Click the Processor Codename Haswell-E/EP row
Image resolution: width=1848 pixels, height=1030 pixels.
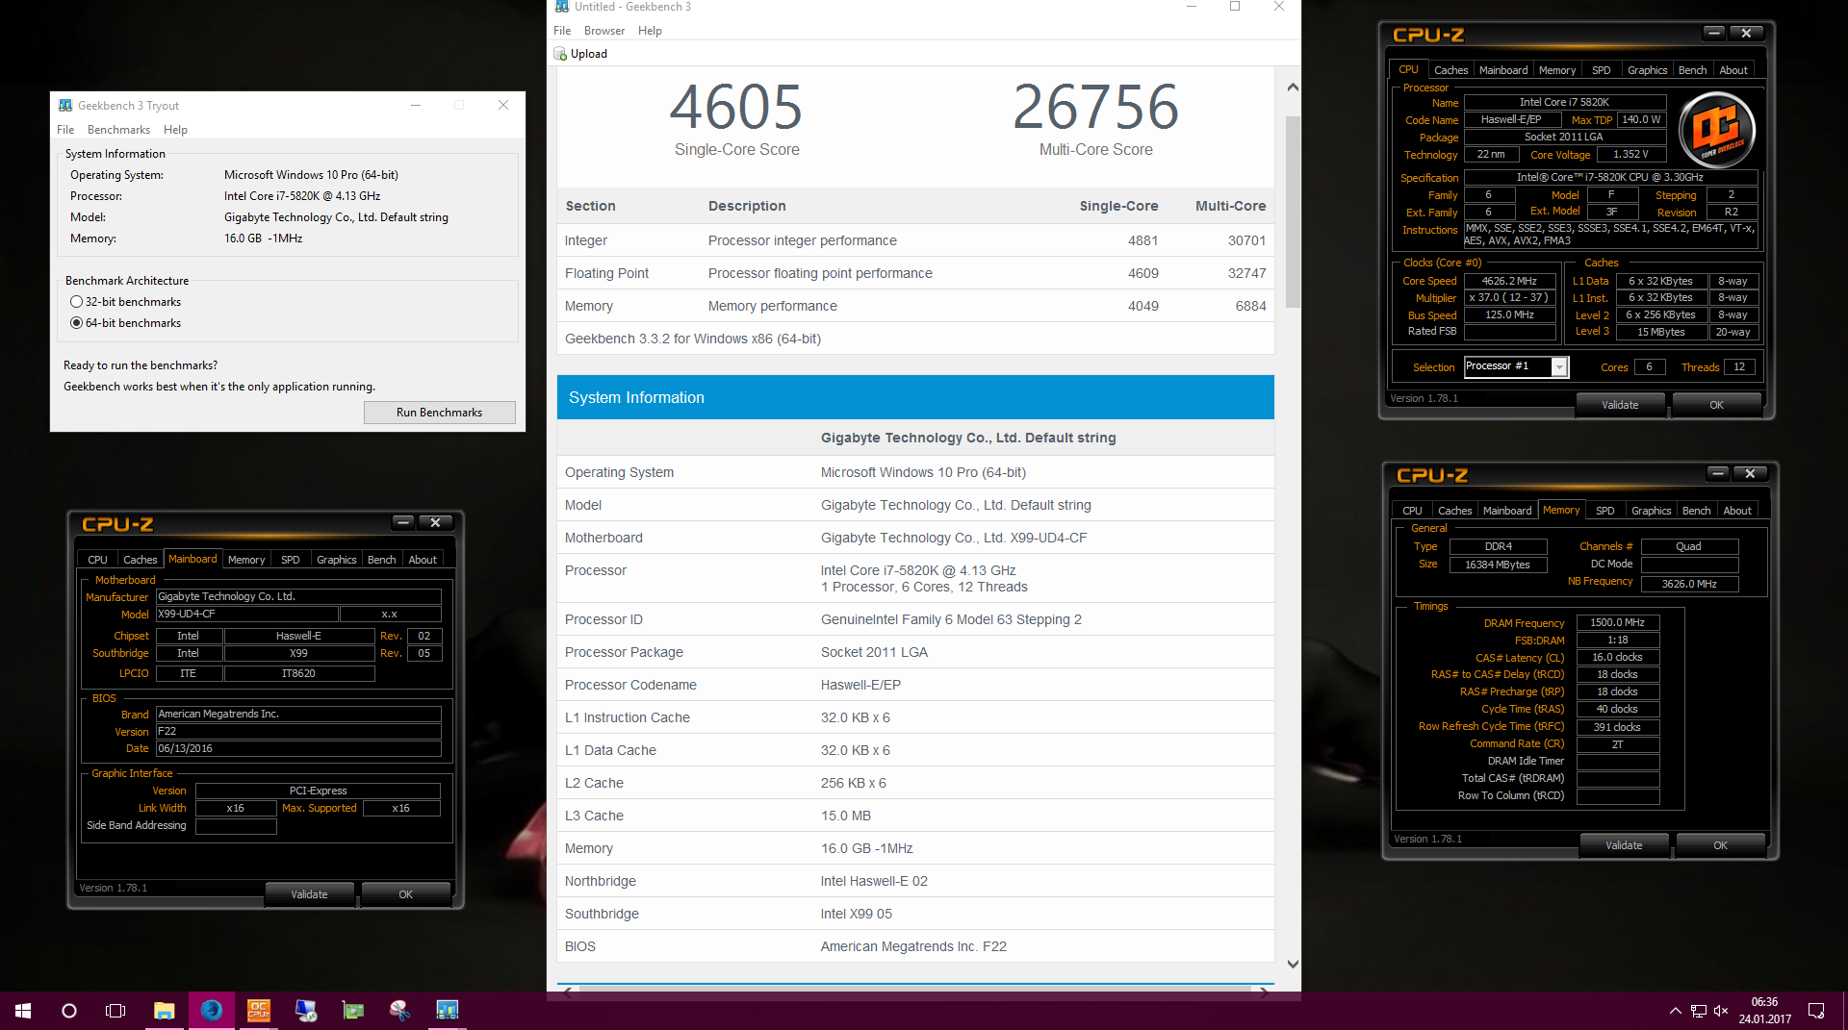pos(915,685)
